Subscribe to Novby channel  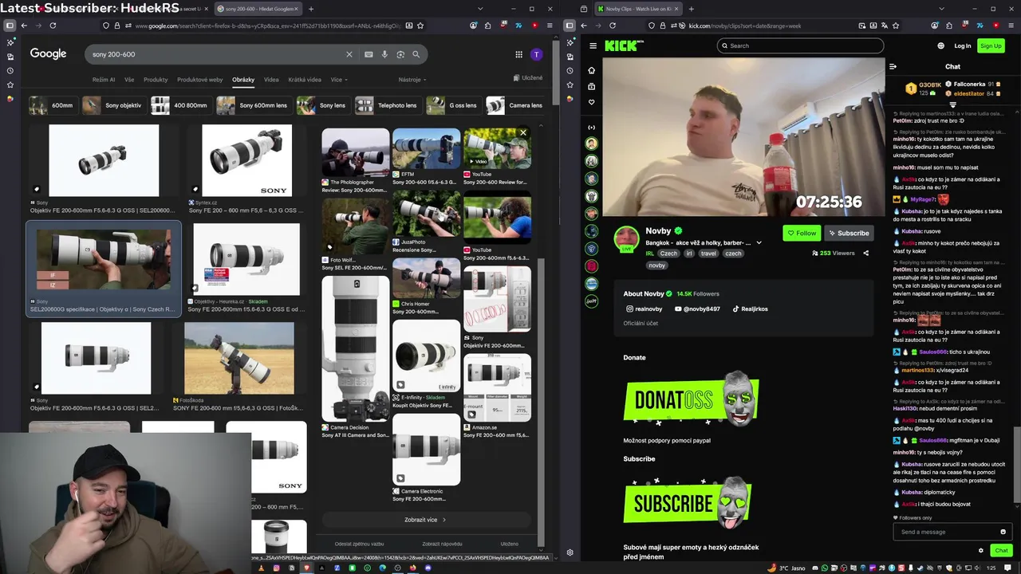(849, 233)
